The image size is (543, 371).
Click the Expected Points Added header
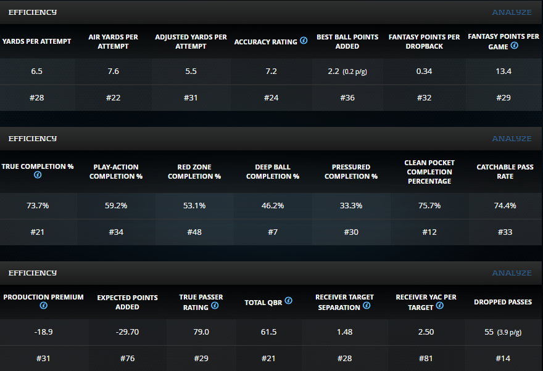127,302
